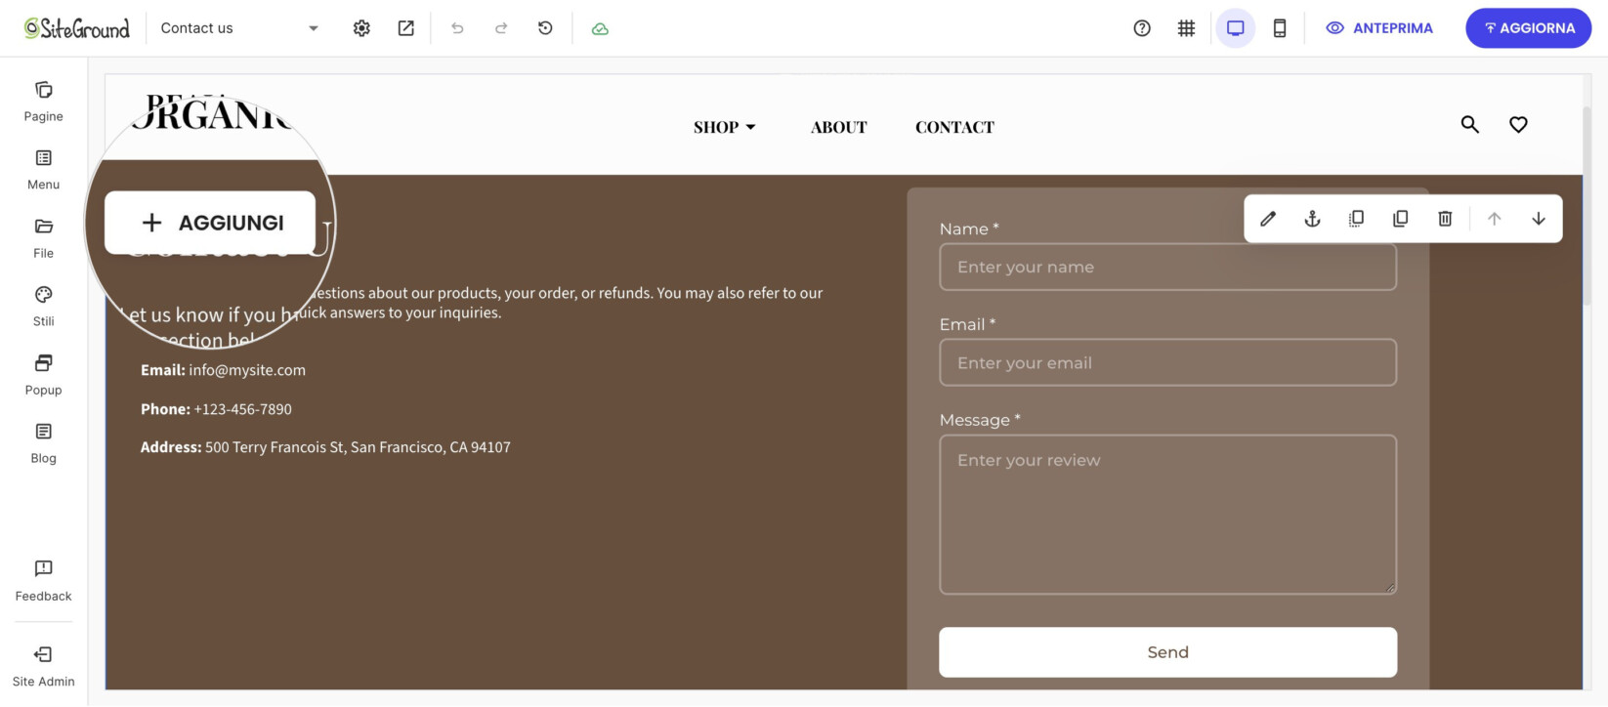Open the Stili palette panel
1608x707 pixels.
tap(43, 307)
